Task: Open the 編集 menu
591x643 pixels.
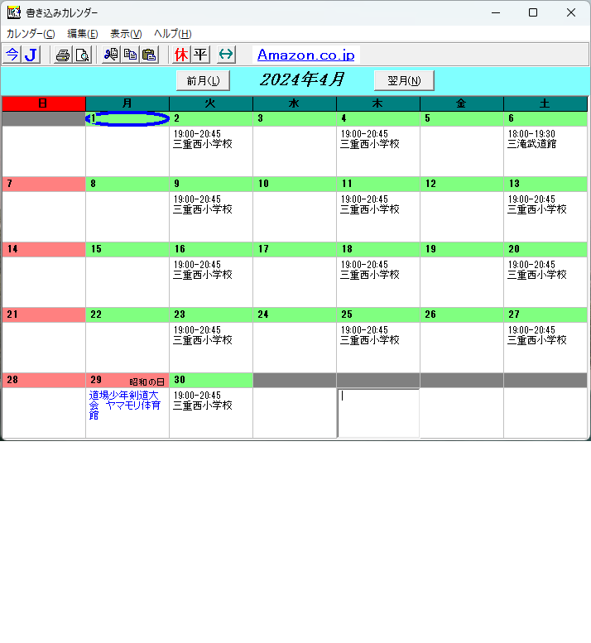Action: 82,34
